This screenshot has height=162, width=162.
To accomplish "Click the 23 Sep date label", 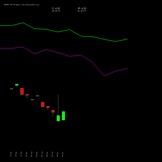I will click(37, 154).
